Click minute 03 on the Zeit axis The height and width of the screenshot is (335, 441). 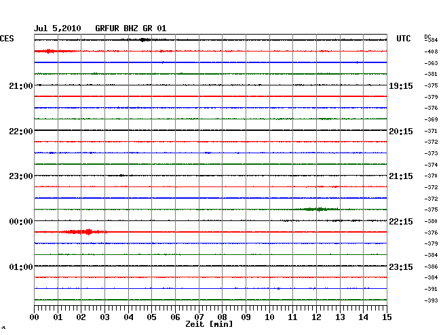(x=104, y=317)
